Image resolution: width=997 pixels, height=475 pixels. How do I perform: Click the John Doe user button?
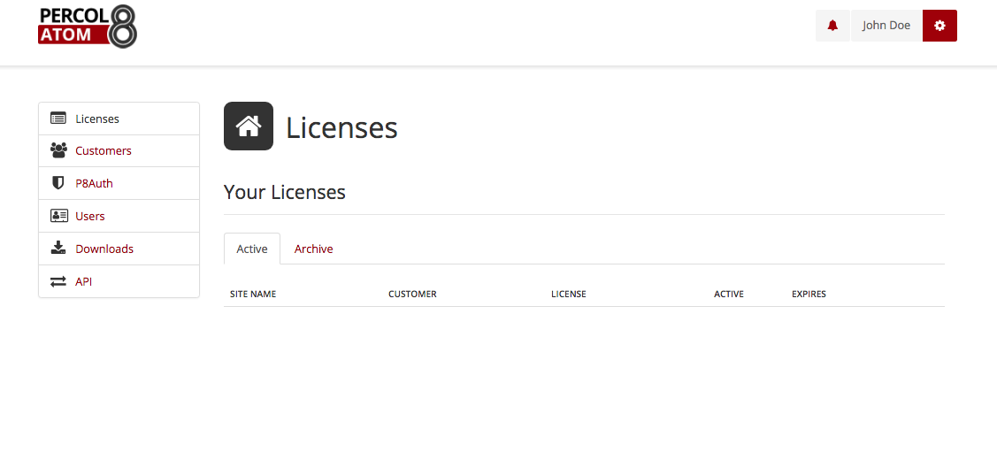[x=886, y=26]
